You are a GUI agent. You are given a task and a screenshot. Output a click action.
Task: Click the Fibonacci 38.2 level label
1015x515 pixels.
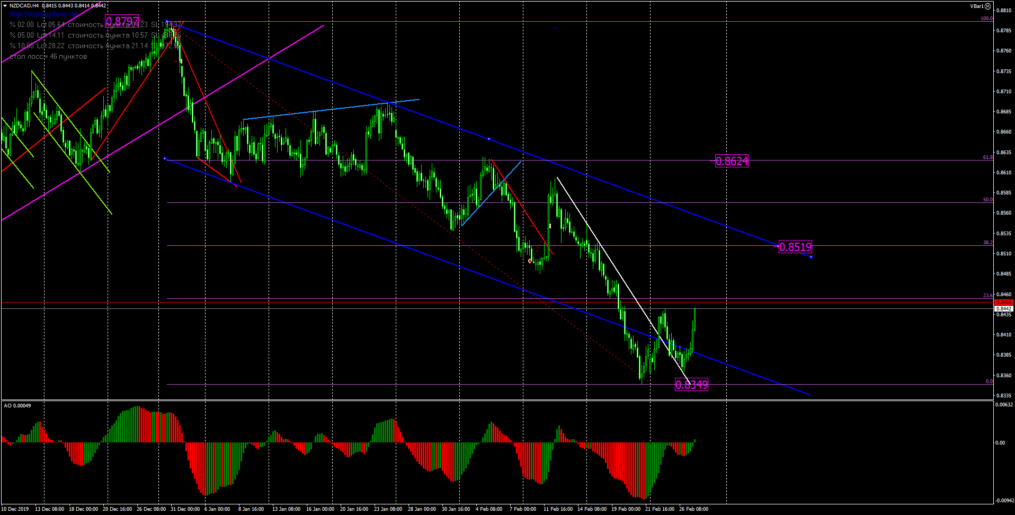pyautogui.click(x=987, y=243)
